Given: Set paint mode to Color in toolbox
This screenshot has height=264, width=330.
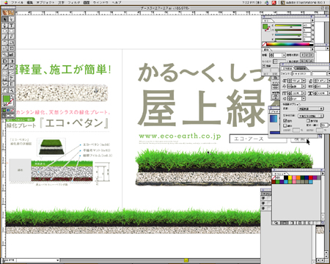Looking at the screenshot, I should pyautogui.click(x=4, y=111).
